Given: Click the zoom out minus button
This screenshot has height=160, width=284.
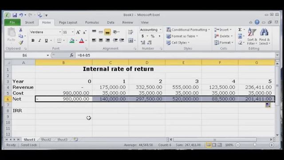Looking at the screenshot, I should (x=238, y=145).
